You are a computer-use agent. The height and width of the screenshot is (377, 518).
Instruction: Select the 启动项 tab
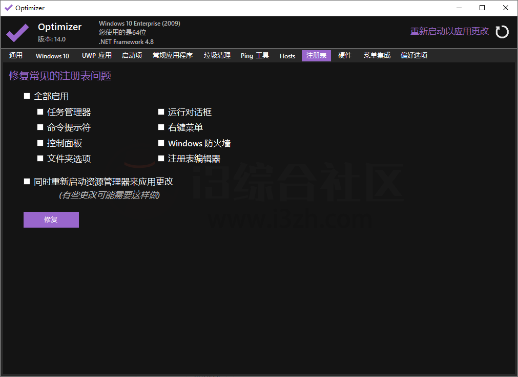(132, 55)
